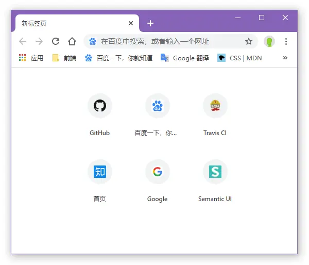Reload the page with the refresh icon

coord(56,41)
